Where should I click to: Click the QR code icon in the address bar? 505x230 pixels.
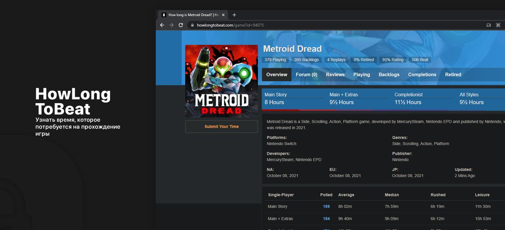click(x=498, y=25)
